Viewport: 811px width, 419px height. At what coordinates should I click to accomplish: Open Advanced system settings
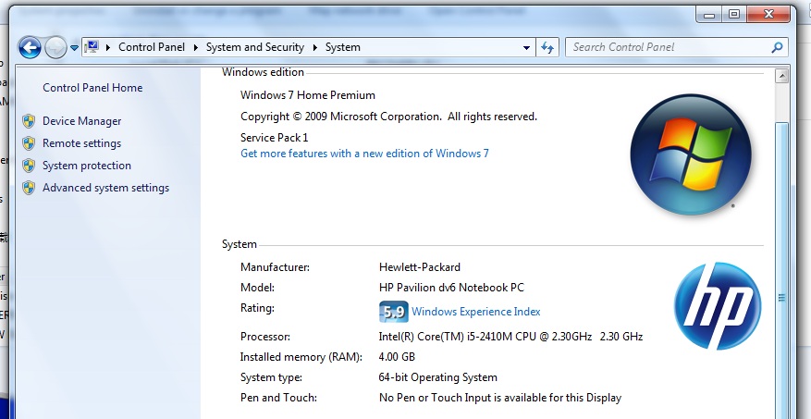(x=105, y=188)
